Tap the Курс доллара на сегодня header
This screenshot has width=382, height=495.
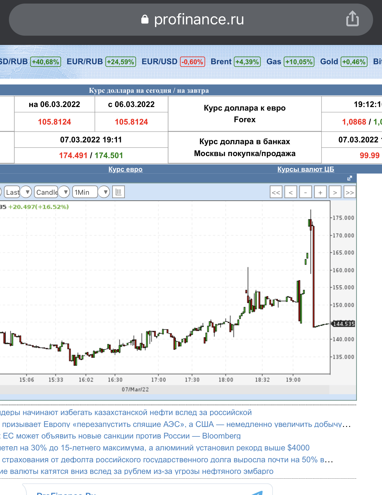click(149, 90)
